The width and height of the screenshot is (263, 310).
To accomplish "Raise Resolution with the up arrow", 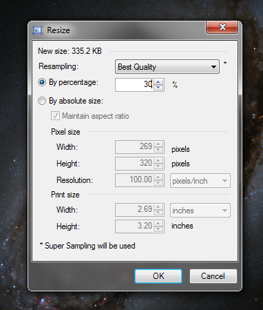I will coord(158,177).
